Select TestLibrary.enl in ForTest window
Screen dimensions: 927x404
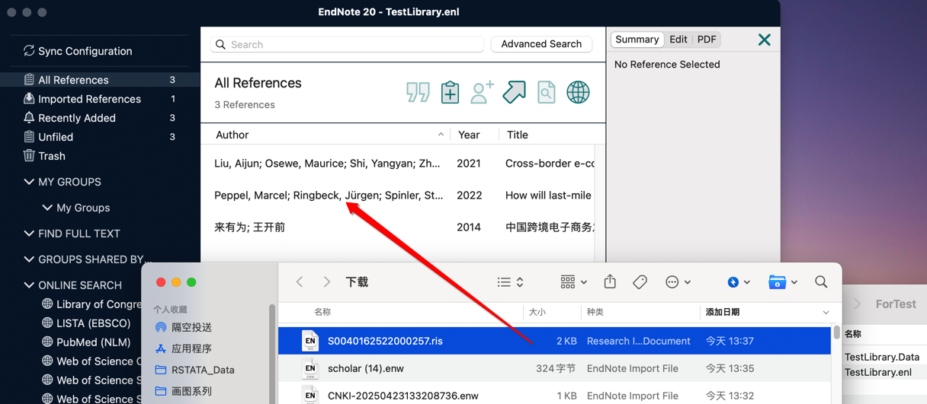click(x=878, y=372)
